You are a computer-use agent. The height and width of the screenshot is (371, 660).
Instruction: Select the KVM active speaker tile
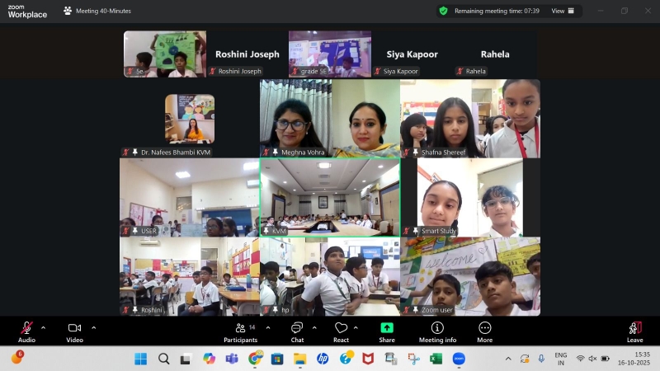(x=329, y=197)
